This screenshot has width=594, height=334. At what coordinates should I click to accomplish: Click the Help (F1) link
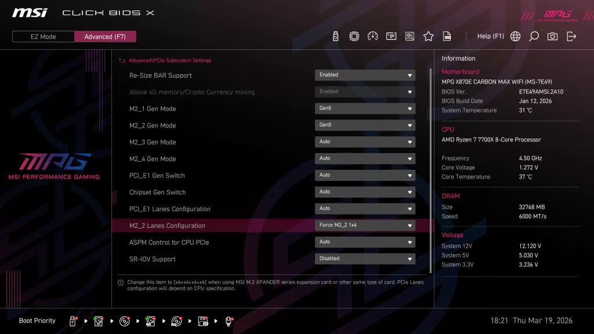491,36
